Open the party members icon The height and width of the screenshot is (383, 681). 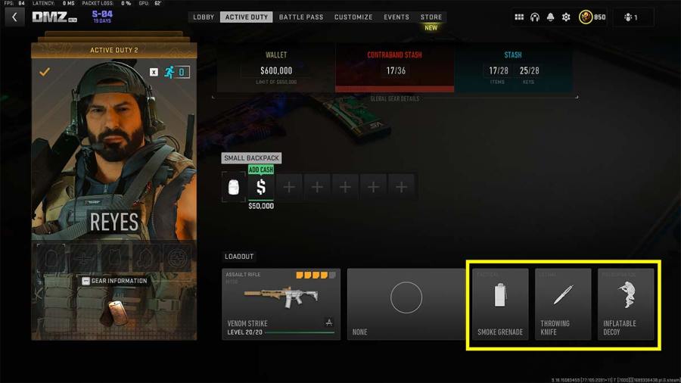tap(630, 17)
